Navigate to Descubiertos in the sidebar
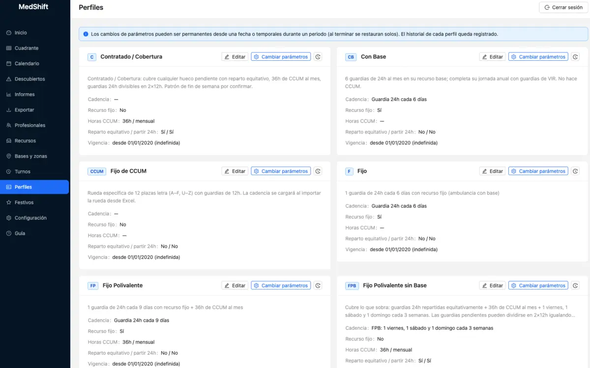 pos(34,79)
